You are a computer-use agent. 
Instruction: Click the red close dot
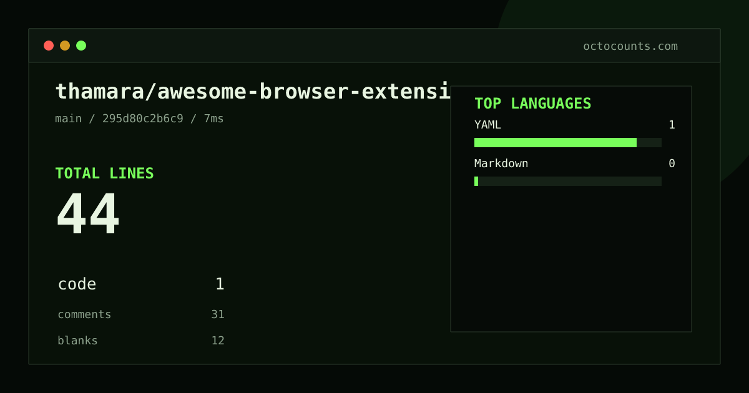[49, 46]
